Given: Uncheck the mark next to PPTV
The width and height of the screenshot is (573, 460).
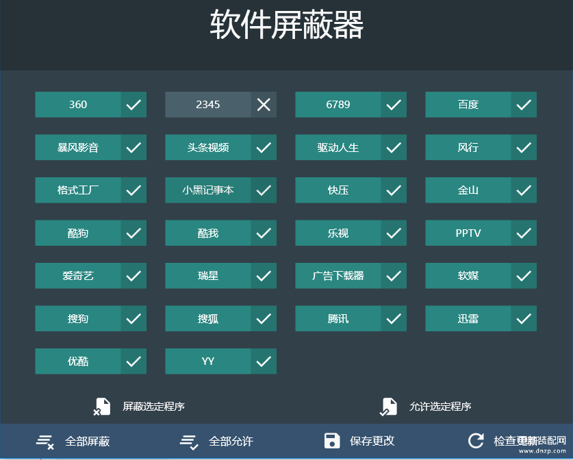Looking at the screenshot, I should pyautogui.click(x=524, y=233).
